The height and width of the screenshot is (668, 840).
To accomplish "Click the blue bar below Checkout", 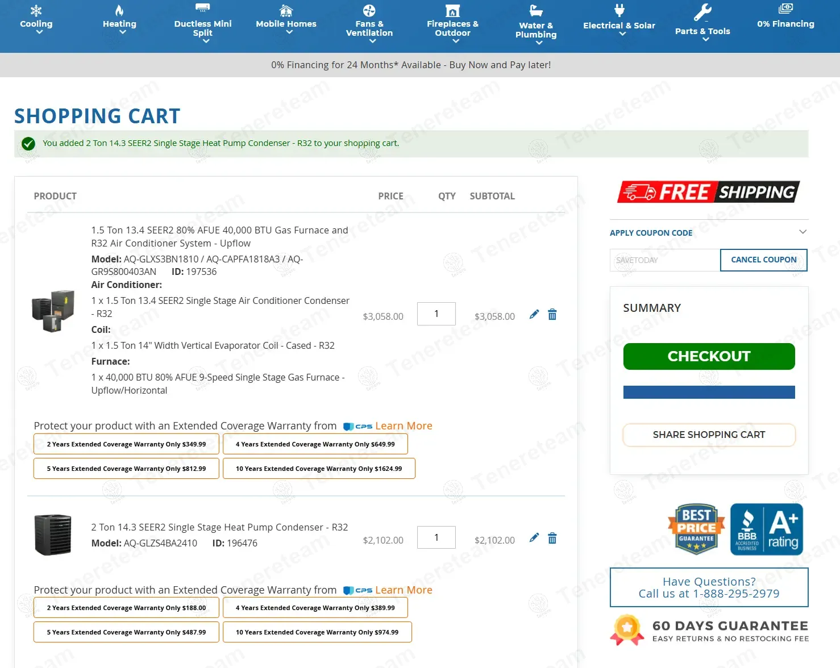I will tap(709, 392).
